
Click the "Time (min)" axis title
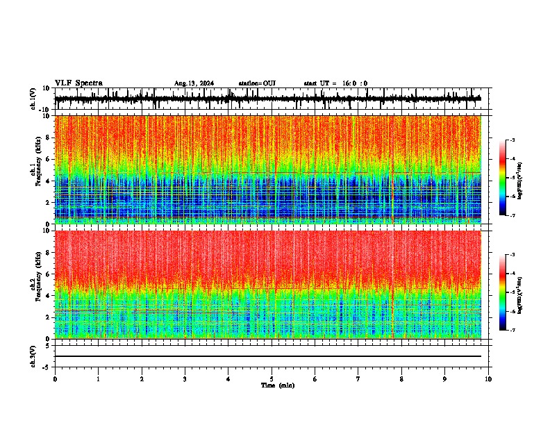pyautogui.click(x=278, y=385)
